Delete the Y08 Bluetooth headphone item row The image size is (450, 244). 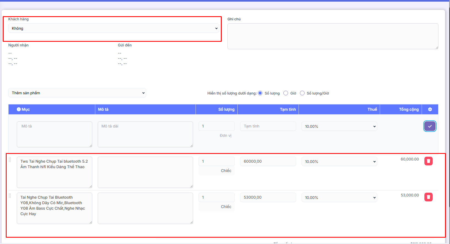coord(428,197)
